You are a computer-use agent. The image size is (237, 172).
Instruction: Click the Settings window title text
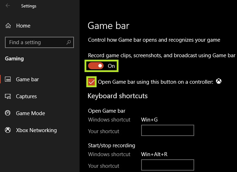(x=29, y=6)
